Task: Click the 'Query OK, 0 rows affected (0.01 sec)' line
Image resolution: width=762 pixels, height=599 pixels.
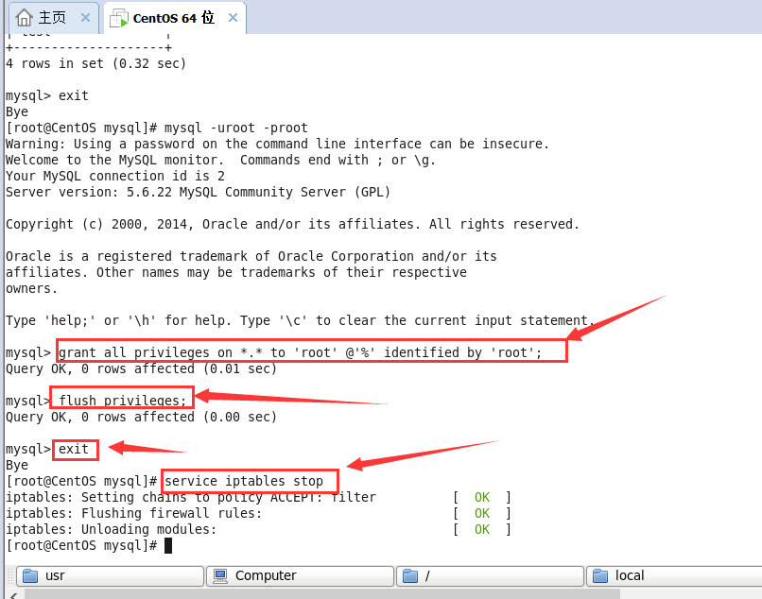Action: pos(141,368)
